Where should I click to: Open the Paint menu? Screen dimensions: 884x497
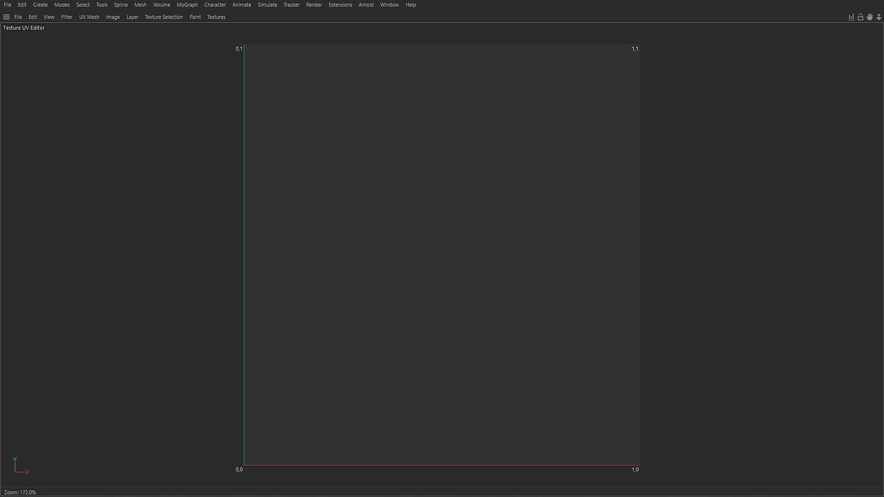(x=195, y=17)
